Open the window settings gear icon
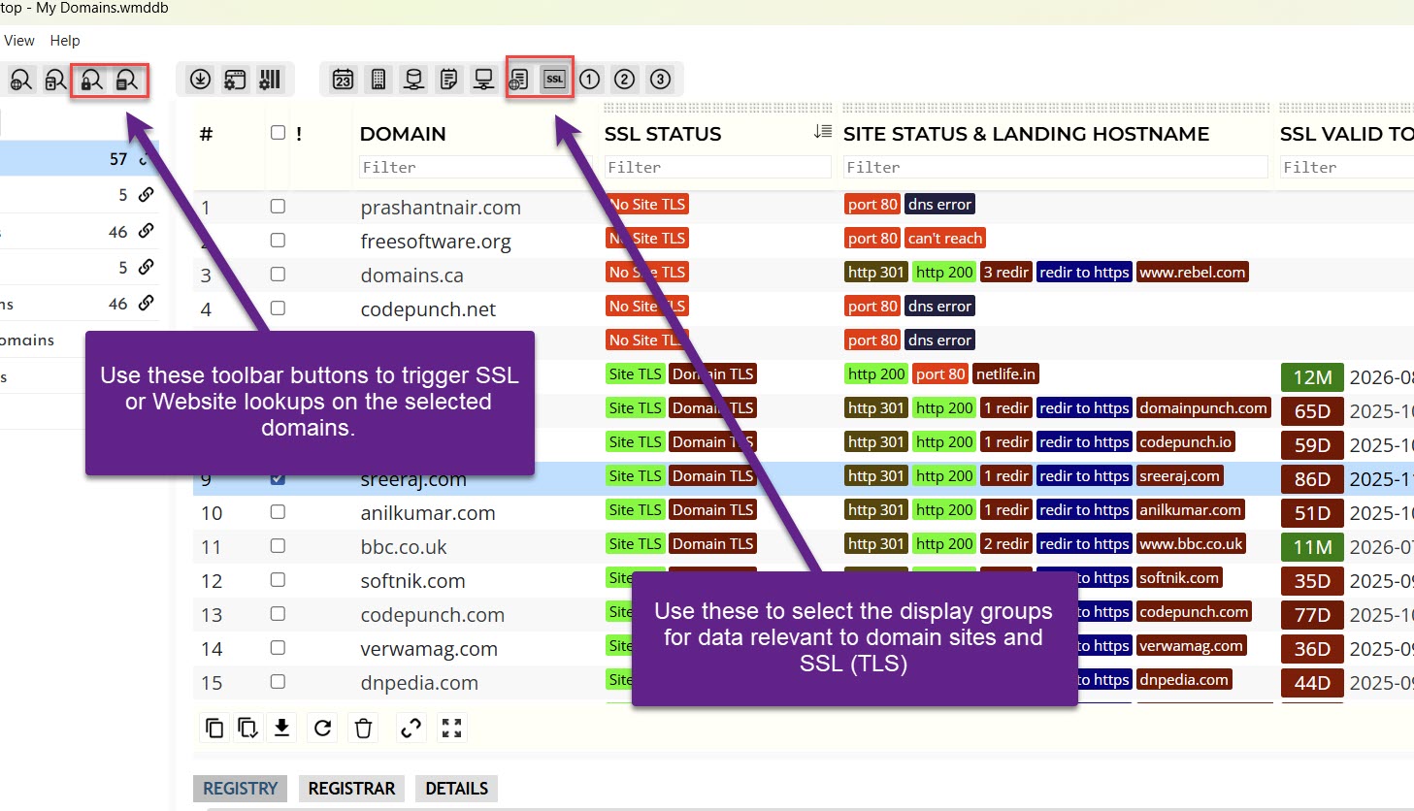The width and height of the screenshot is (1414, 811). pos(235,80)
